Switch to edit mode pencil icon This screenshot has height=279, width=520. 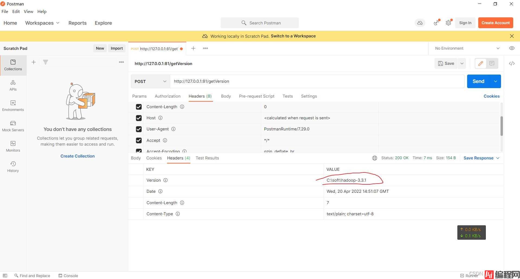coord(481,63)
